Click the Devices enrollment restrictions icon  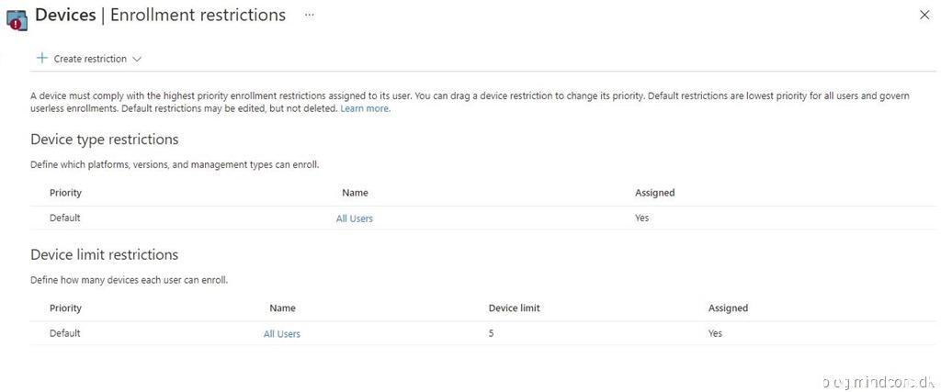coord(17,18)
